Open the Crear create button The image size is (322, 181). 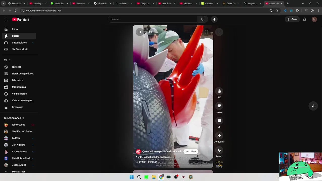[x=292, y=19]
